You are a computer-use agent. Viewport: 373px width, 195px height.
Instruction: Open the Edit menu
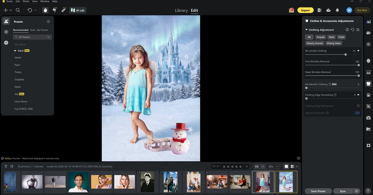[x=17, y=2]
